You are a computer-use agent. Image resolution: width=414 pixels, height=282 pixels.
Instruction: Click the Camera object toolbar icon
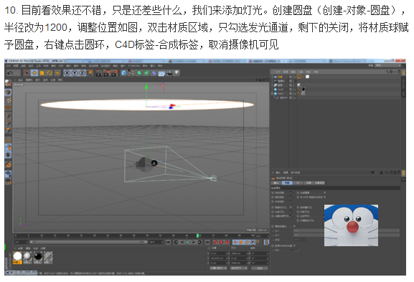click(x=169, y=73)
